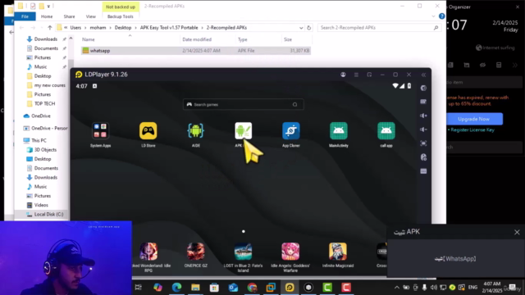Open System Apps folder in LDPlayer
Viewport: 525px width, 295px height.
point(100,131)
